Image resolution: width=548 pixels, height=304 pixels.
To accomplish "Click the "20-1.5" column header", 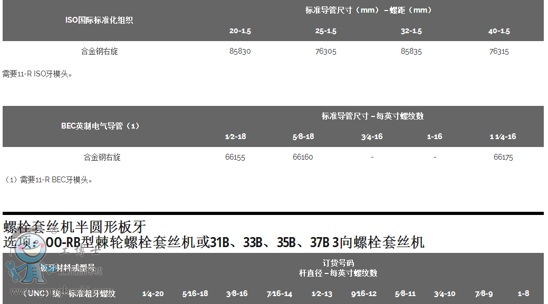I will click(240, 31).
